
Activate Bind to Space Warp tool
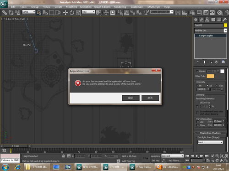point(17,12)
